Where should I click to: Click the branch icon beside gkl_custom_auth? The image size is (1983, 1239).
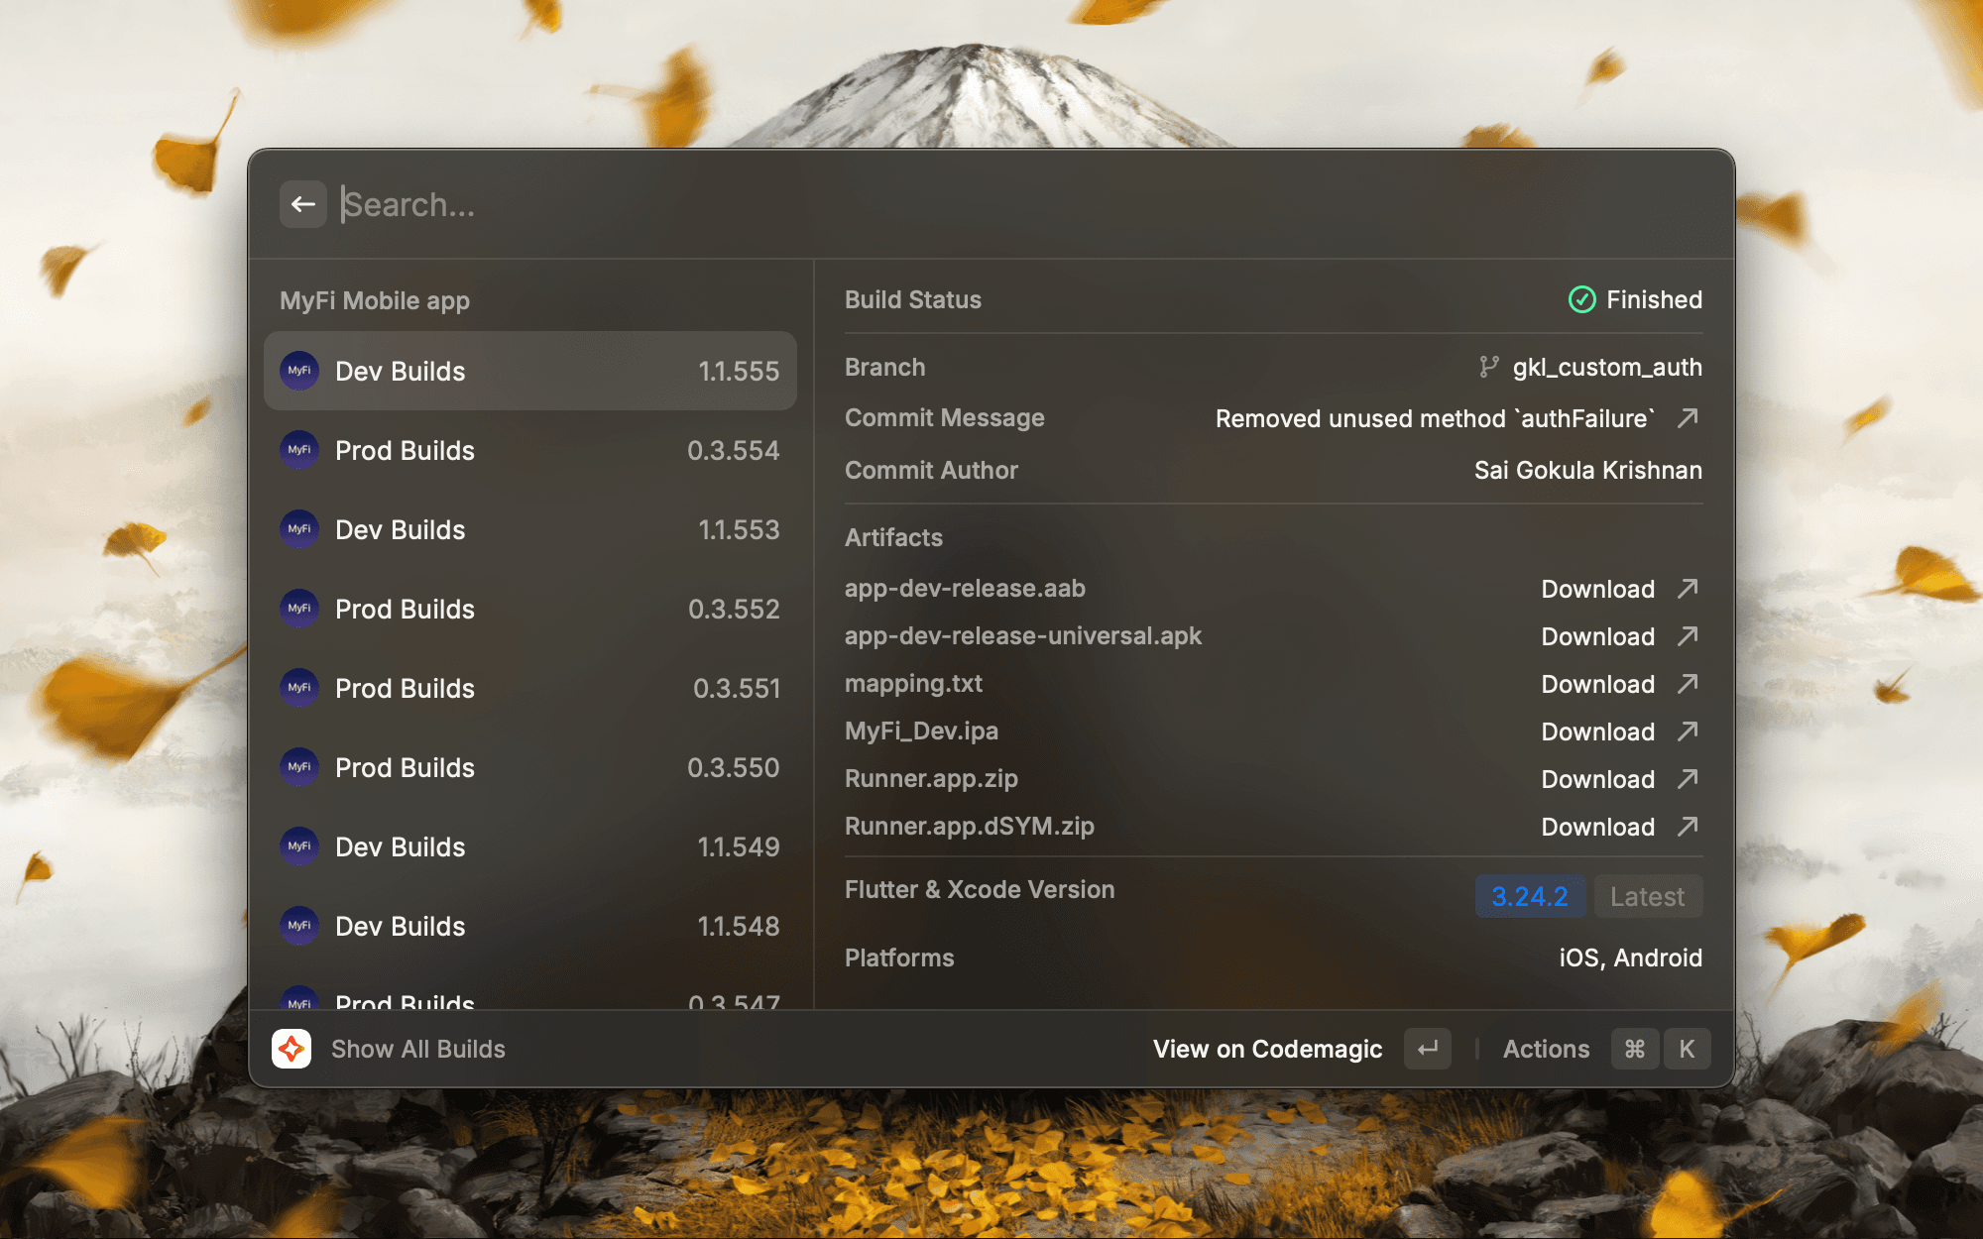click(1488, 367)
